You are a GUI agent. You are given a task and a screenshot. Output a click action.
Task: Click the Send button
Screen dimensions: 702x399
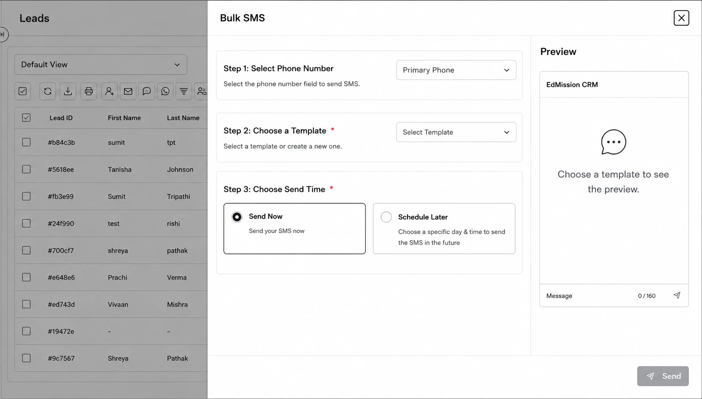coord(663,376)
